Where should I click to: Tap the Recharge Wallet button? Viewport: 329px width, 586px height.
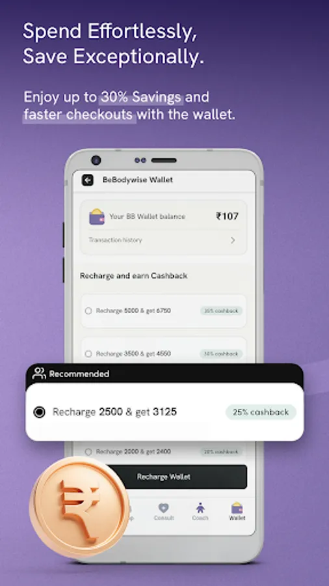(163, 477)
